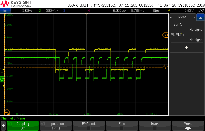Open the Probe submenu
This screenshot has width=205, height=131.
click(x=188, y=126)
